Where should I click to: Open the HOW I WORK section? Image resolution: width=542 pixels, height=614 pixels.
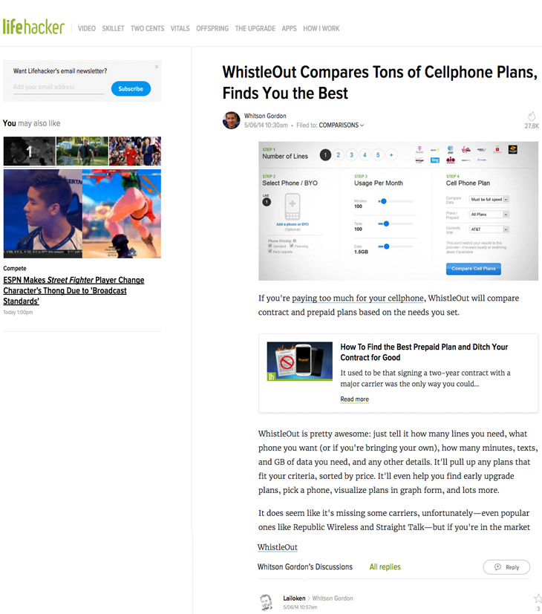tap(321, 29)
